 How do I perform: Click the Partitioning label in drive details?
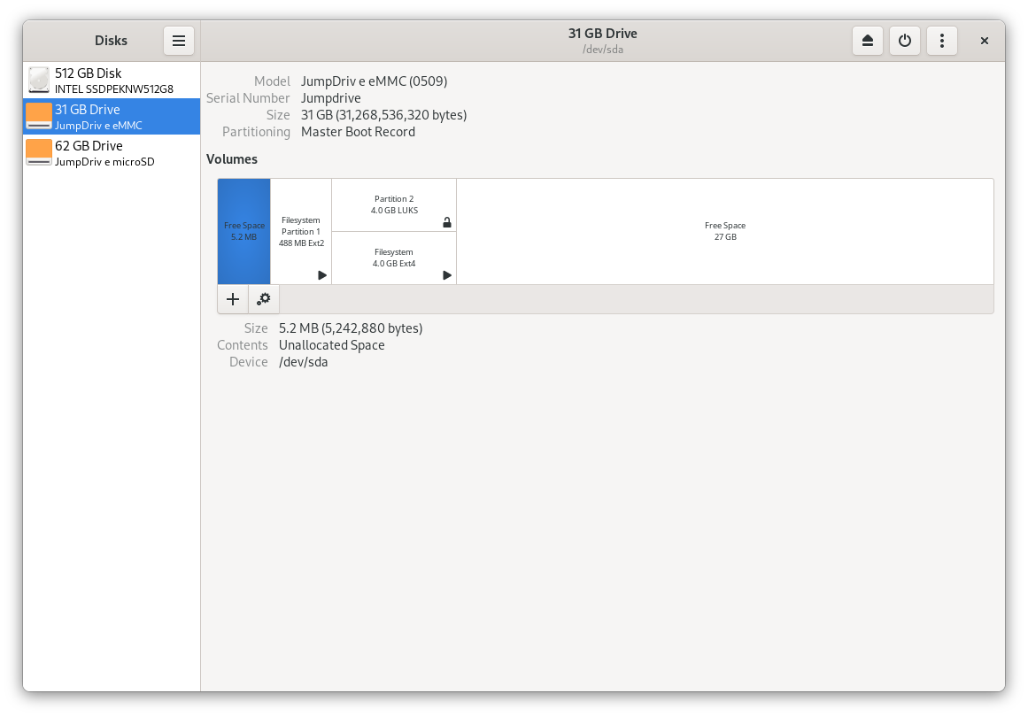(256, 133)
